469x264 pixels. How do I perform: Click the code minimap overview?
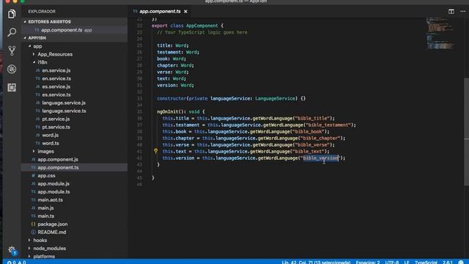pyautogui.click(x=440, y=34)
